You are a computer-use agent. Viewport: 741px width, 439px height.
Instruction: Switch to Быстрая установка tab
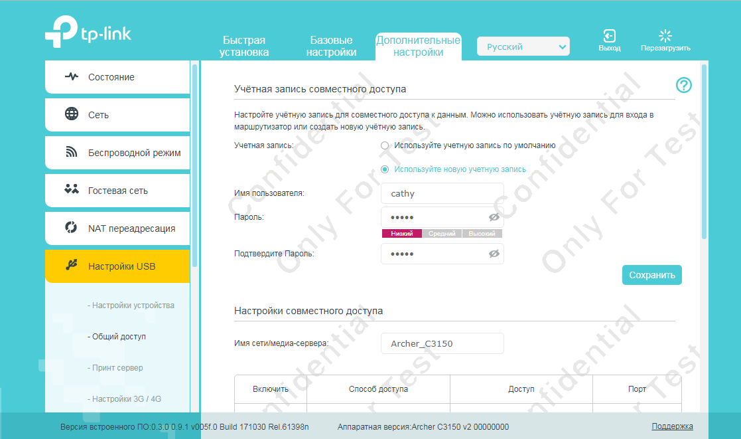click(x=244, y=46)
